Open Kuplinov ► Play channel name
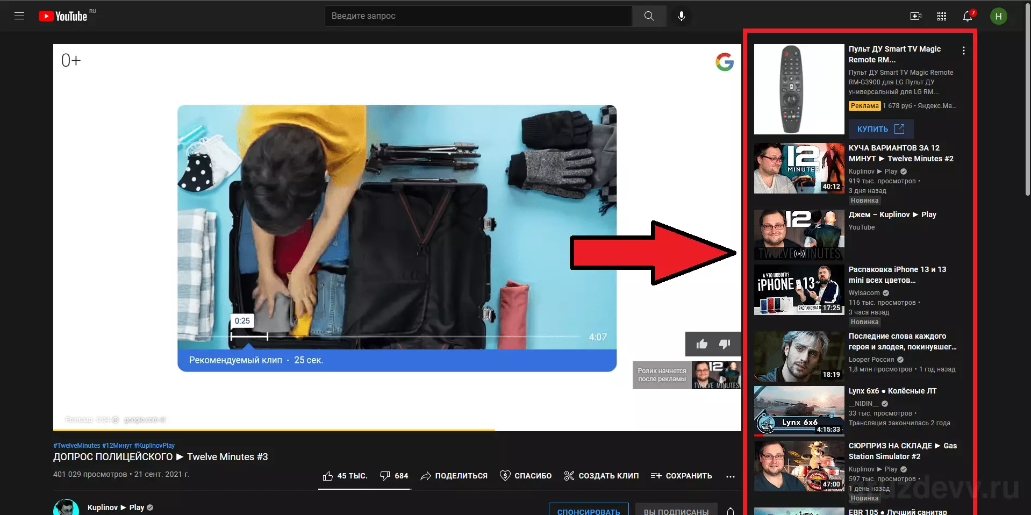Viewport: 1031px width, 515px height. click(x=116, y=507)
